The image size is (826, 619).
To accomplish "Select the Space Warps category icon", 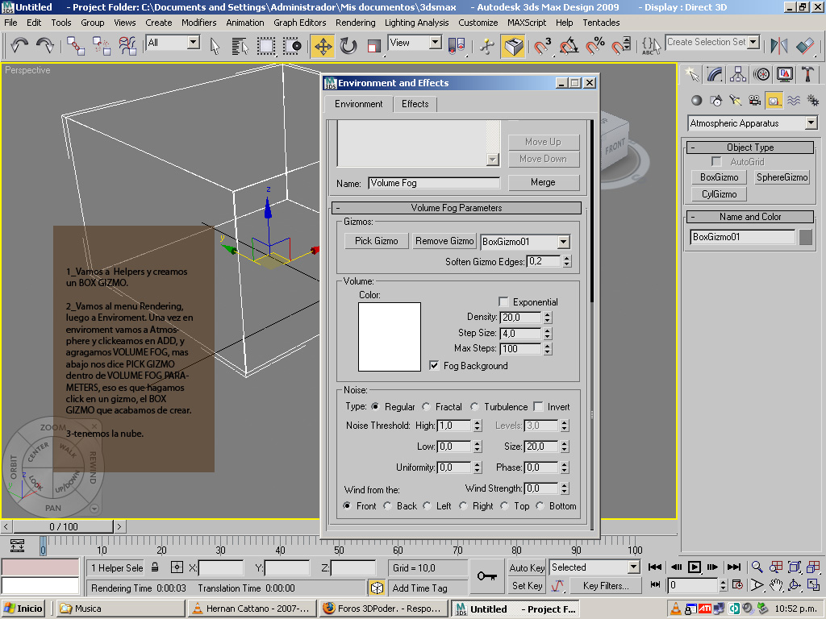I will point(794,101).
